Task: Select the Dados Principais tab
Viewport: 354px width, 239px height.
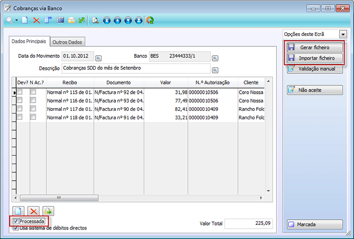Action: [x=29, y=41]
